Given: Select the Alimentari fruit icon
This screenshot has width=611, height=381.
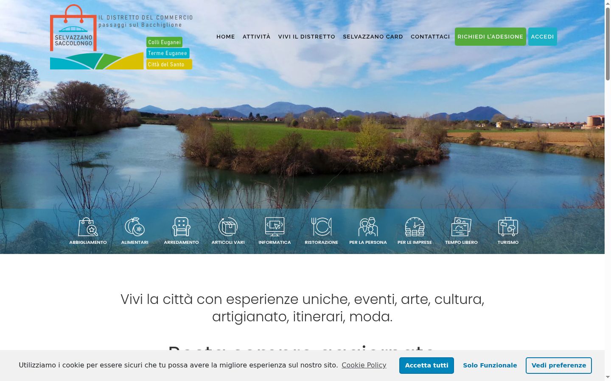Looking at the screenshot, I should [x=135, y=226].
